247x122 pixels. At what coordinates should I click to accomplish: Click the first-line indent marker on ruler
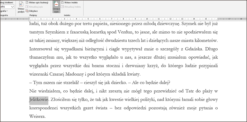click(x=29, y=18)
